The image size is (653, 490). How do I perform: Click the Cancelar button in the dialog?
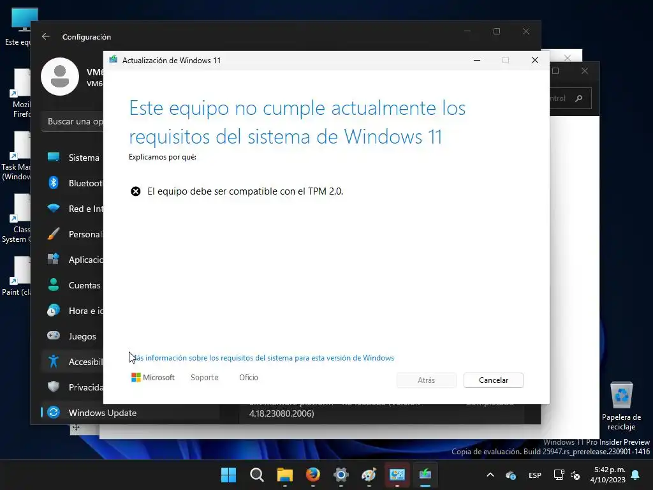point(493,380)
